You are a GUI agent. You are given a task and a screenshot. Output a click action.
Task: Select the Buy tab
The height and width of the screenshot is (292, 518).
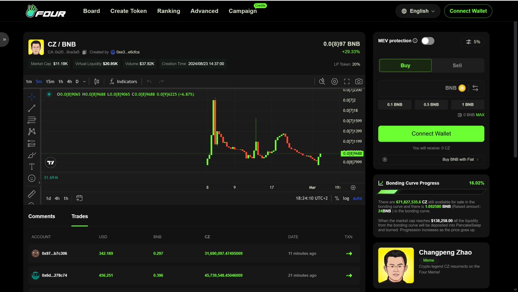click(405, 66)
